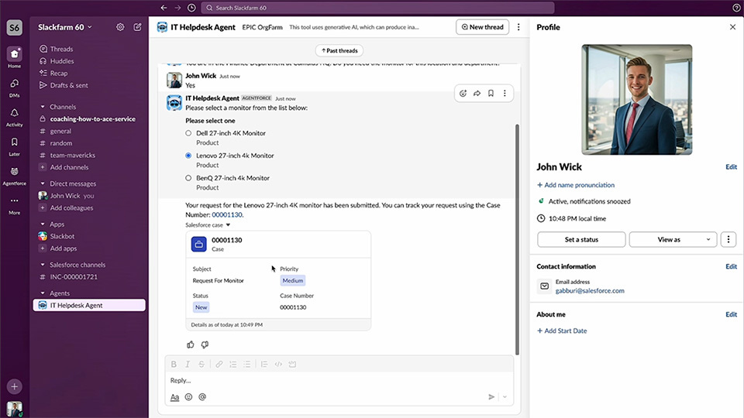Insert an ordered list in the reply

(x=233, y=364)
